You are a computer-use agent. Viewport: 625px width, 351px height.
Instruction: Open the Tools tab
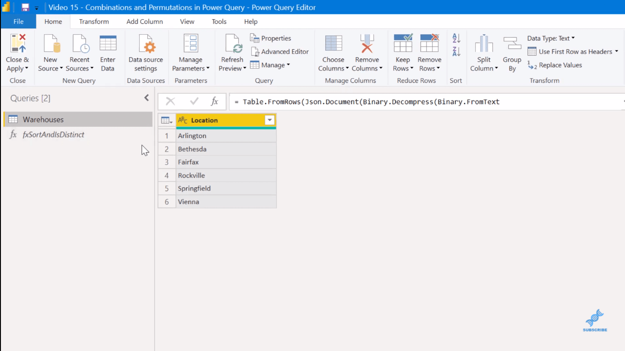point(219,21)
